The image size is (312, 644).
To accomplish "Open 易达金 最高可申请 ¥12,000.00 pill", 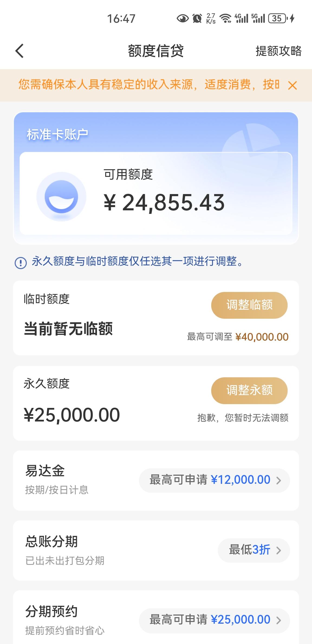I will [214, 480].
